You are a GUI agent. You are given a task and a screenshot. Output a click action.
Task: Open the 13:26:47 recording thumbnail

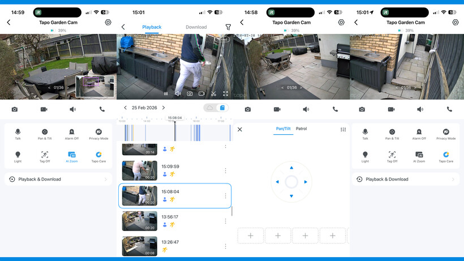[x=140, y=246]
